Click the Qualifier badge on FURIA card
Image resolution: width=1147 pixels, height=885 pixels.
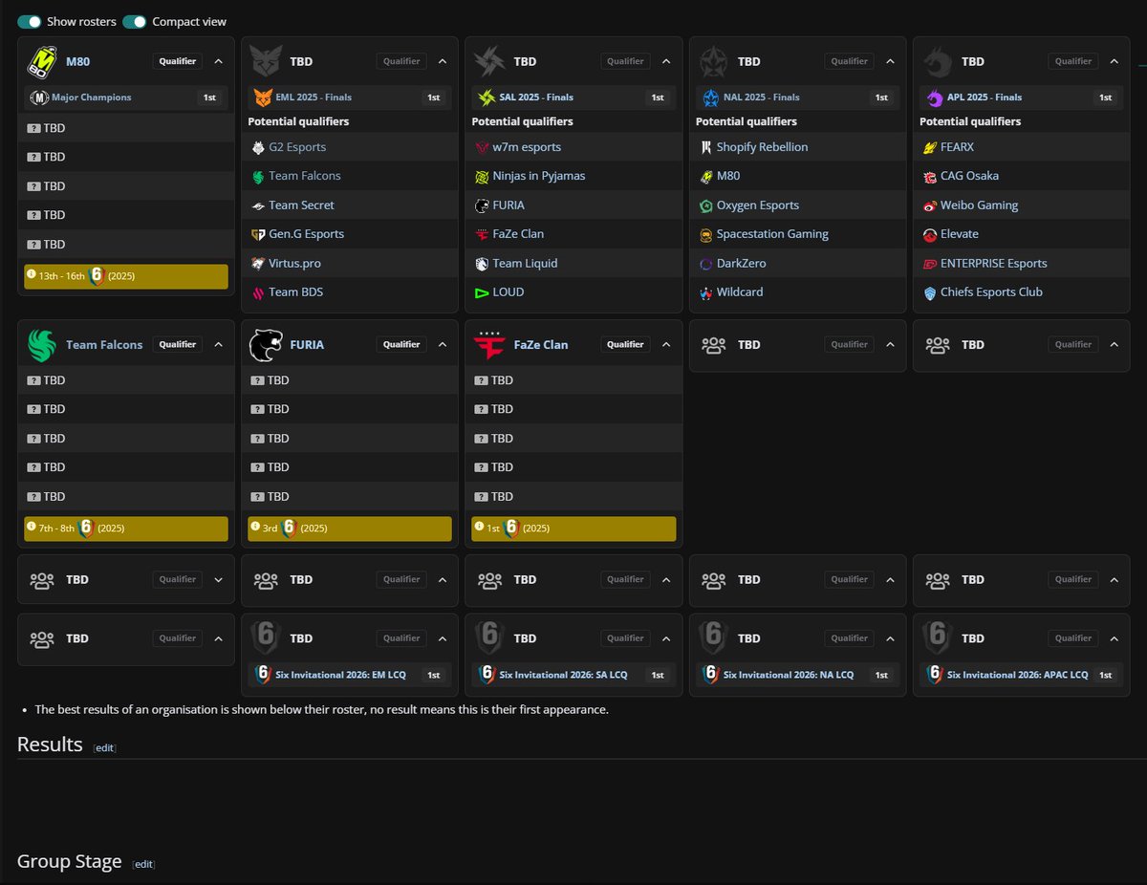pyautogui.click(x=401, y=344)
